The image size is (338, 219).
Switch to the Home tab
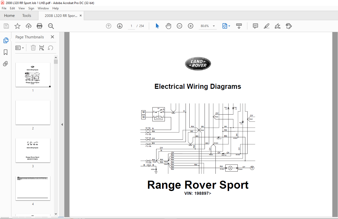9,16
